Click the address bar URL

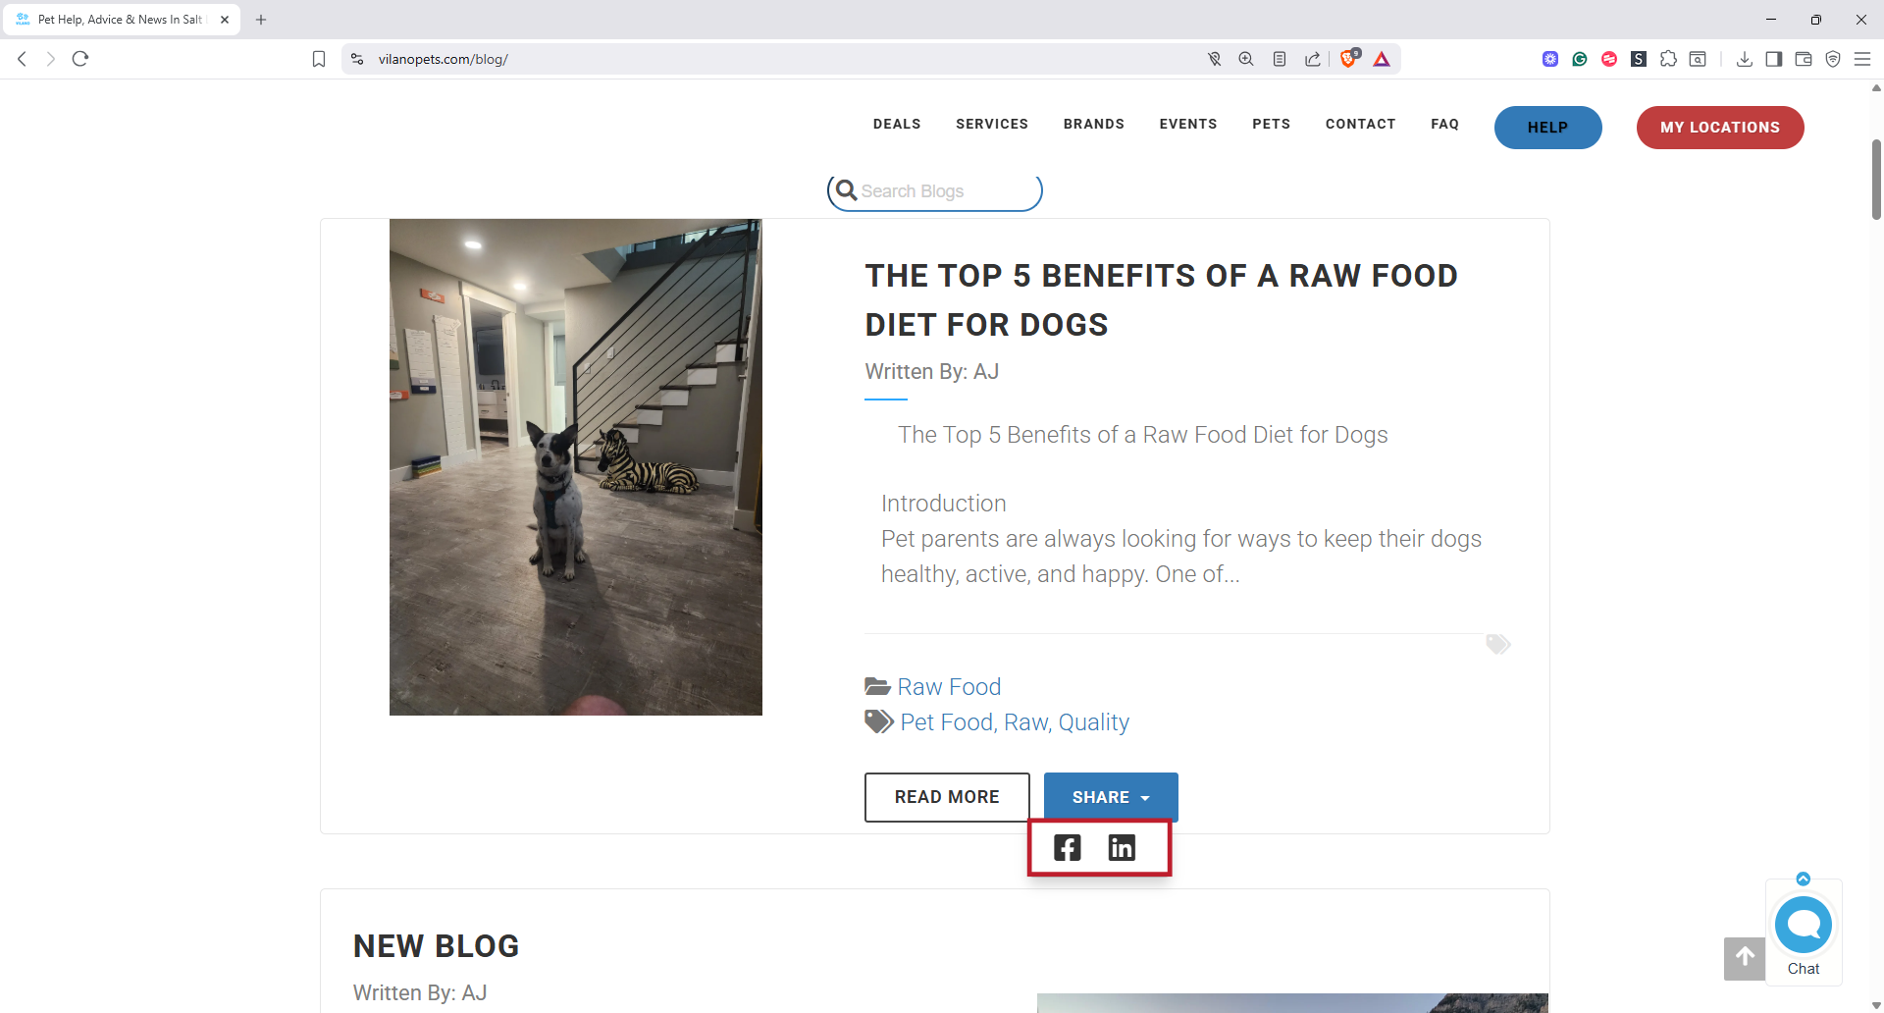443,59
